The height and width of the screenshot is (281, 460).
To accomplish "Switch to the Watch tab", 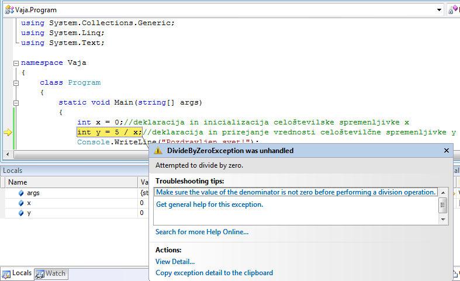I will pyautogui.click(x=51, y=273).
